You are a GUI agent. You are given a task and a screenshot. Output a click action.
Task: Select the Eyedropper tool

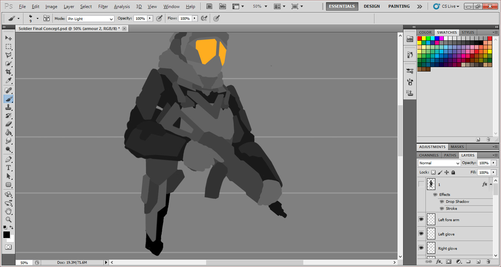8,81
